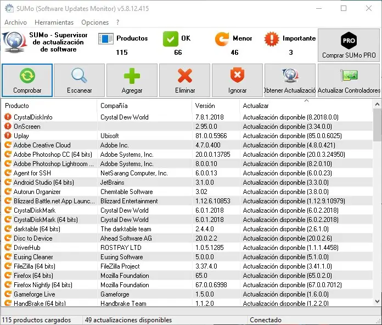Click minor update icon of darktable
Viewport: 382px width, 325px height.
click(8, 229)
